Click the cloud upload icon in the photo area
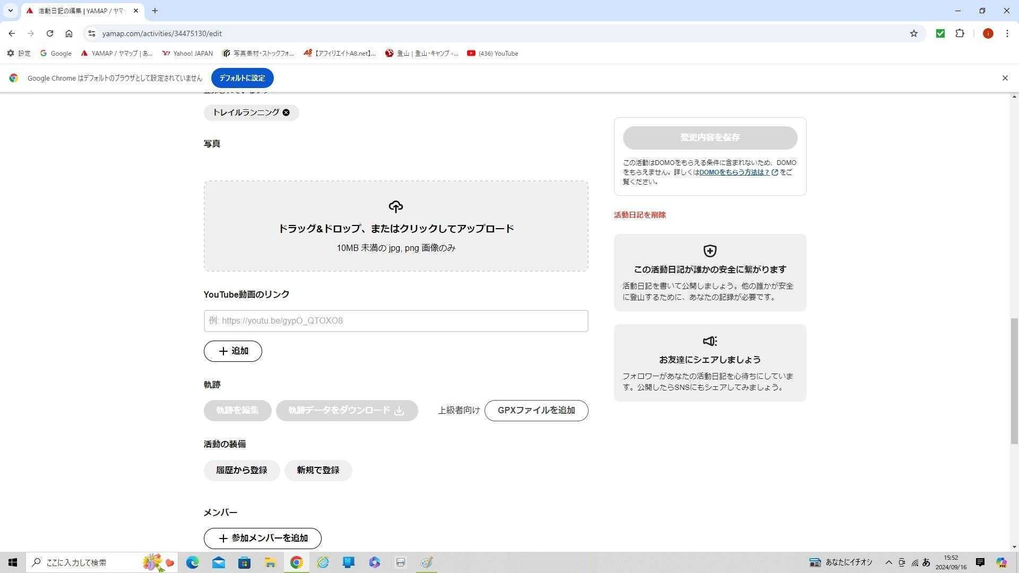This screenshot has width=1019, height=573. click(396, 206)
